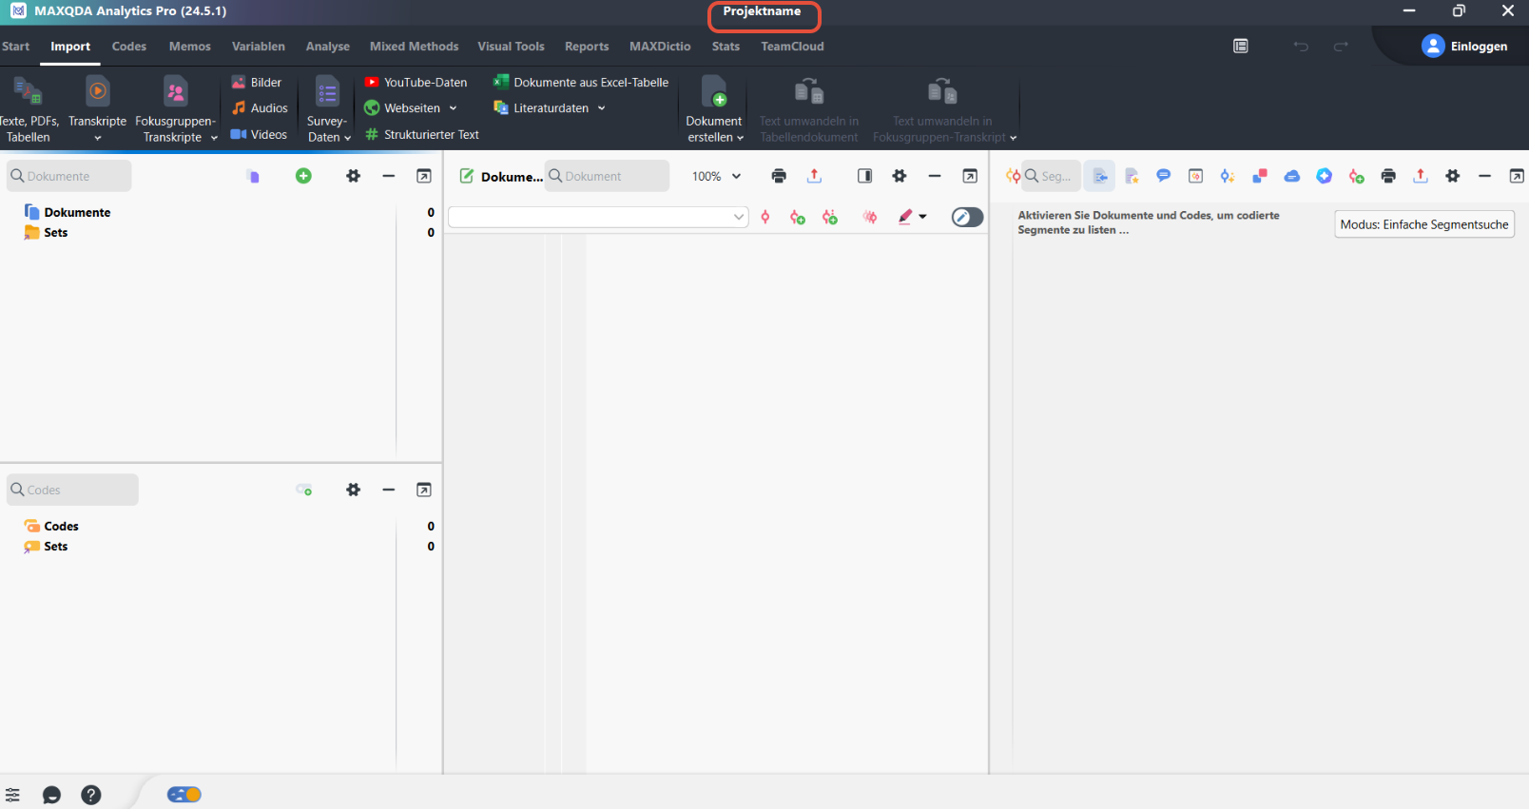Viewport: 1529px width, 809px height.
Task: Import Bilder via ribbon
Action: [257, 83]
